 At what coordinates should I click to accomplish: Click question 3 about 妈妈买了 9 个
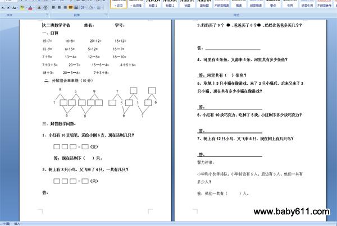pyautogui.click(x=249, y=25)
